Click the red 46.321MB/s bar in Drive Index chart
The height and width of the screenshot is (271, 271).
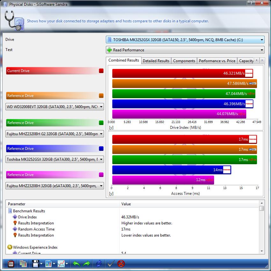click(x=182, y=73)
